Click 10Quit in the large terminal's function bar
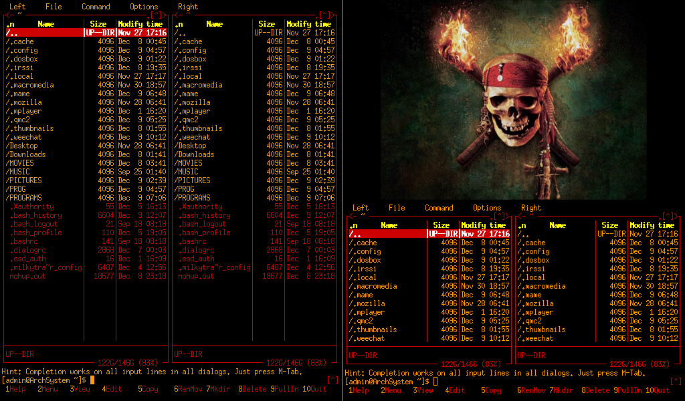Image resolution: width=685 pixels, height=401 pixels. 314,389
